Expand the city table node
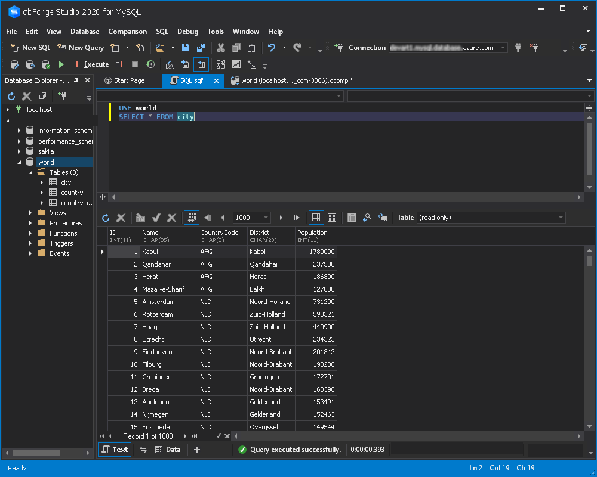 coord(42,182)
